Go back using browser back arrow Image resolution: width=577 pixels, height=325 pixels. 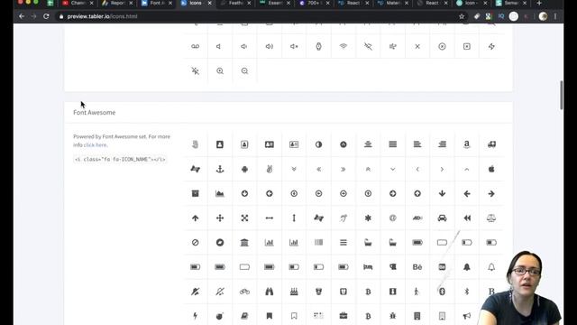pyautogui.click(x=22, y=16)
